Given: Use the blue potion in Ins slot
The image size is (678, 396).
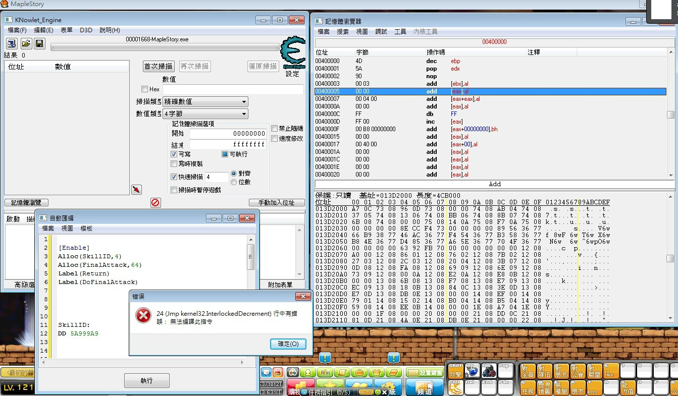Looking at the screenshot, I should [x=472, y=371].
